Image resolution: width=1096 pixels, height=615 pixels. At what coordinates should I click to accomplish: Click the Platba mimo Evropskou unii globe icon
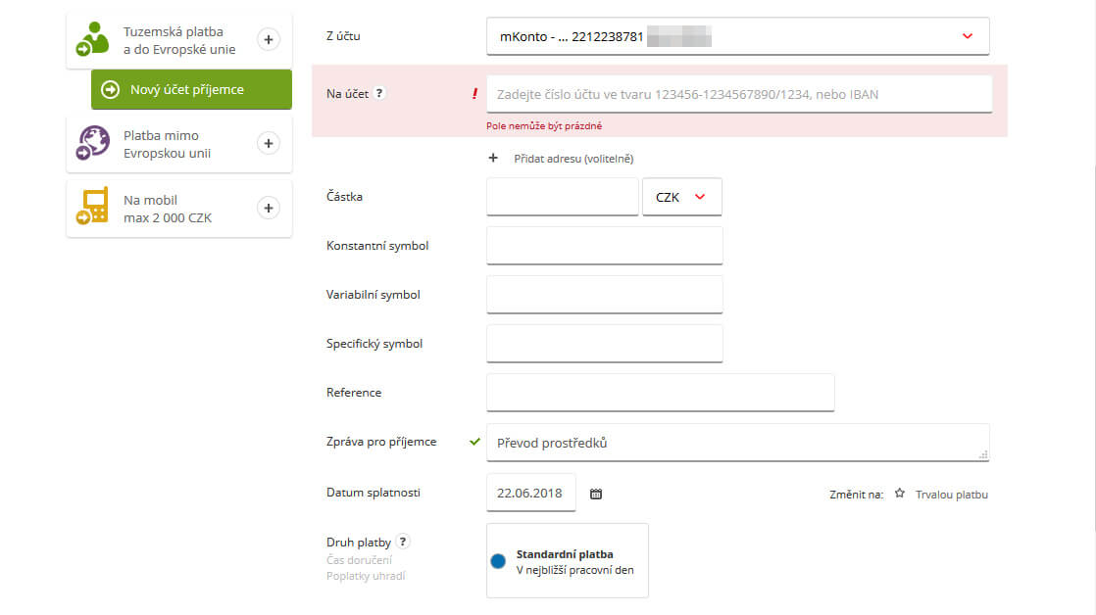[91, 143]
